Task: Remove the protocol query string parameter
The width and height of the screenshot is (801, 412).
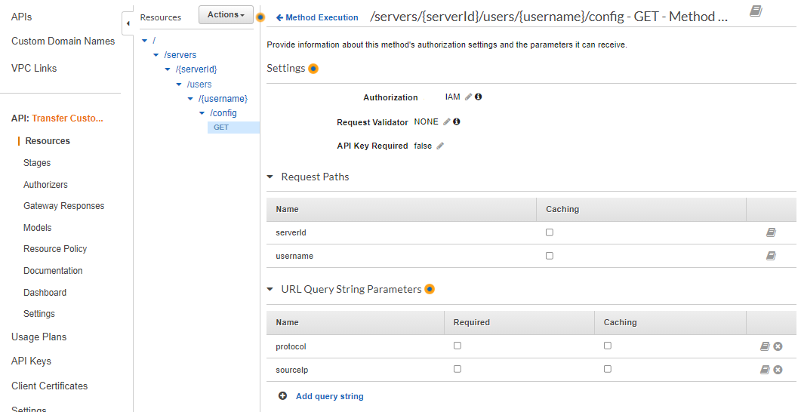Action: (x=778, y=346)
